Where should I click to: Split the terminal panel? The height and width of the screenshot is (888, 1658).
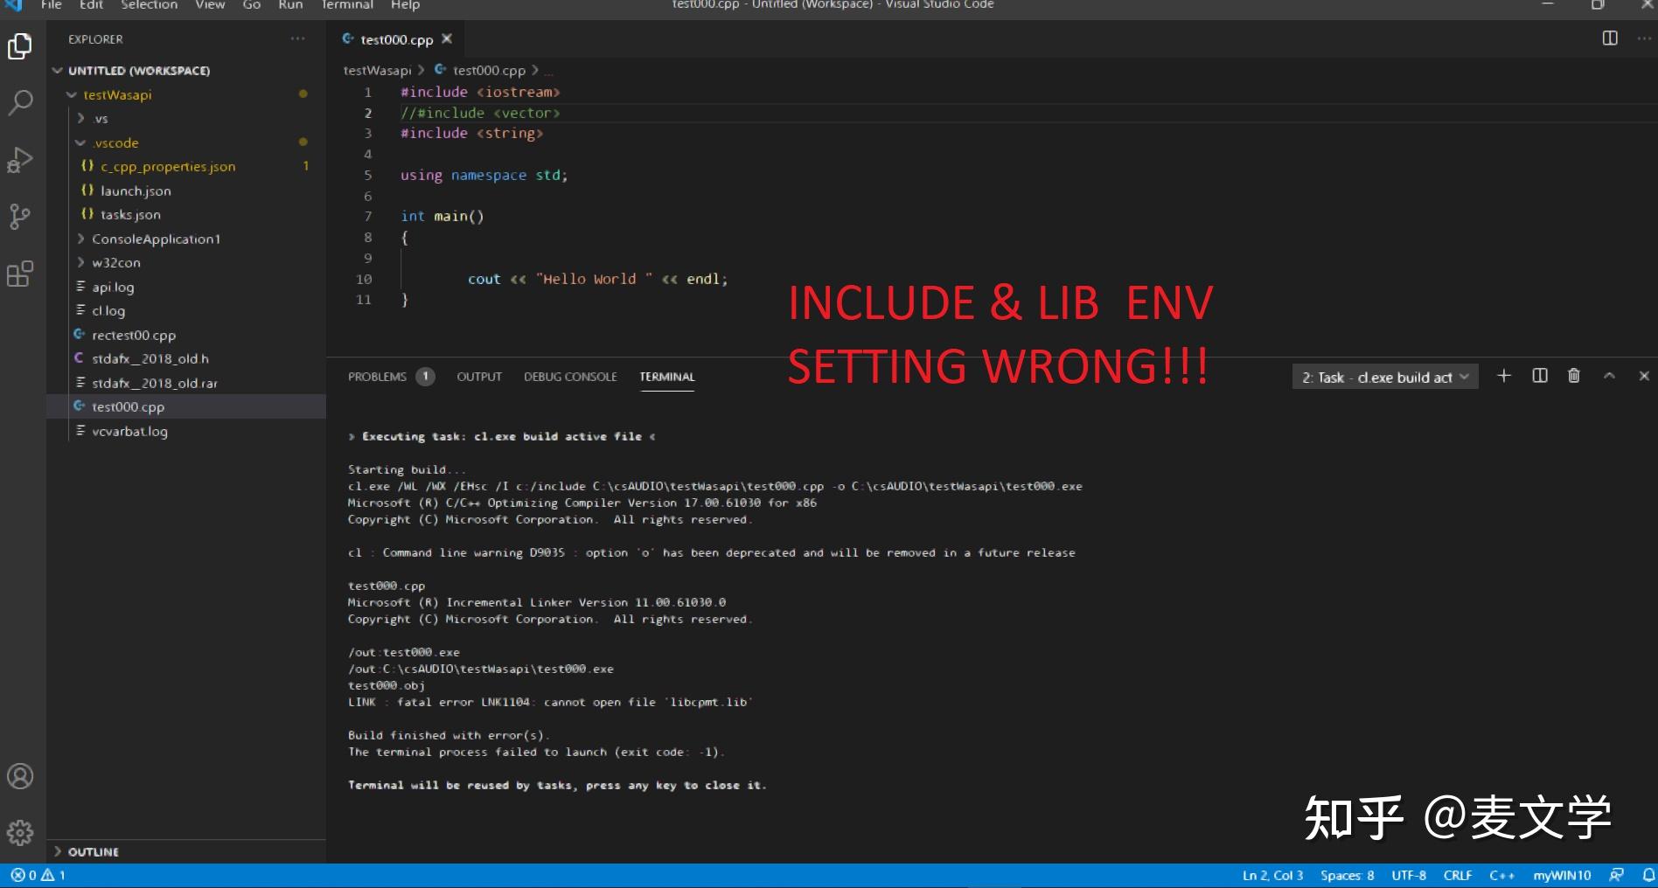pos(1539,376)
